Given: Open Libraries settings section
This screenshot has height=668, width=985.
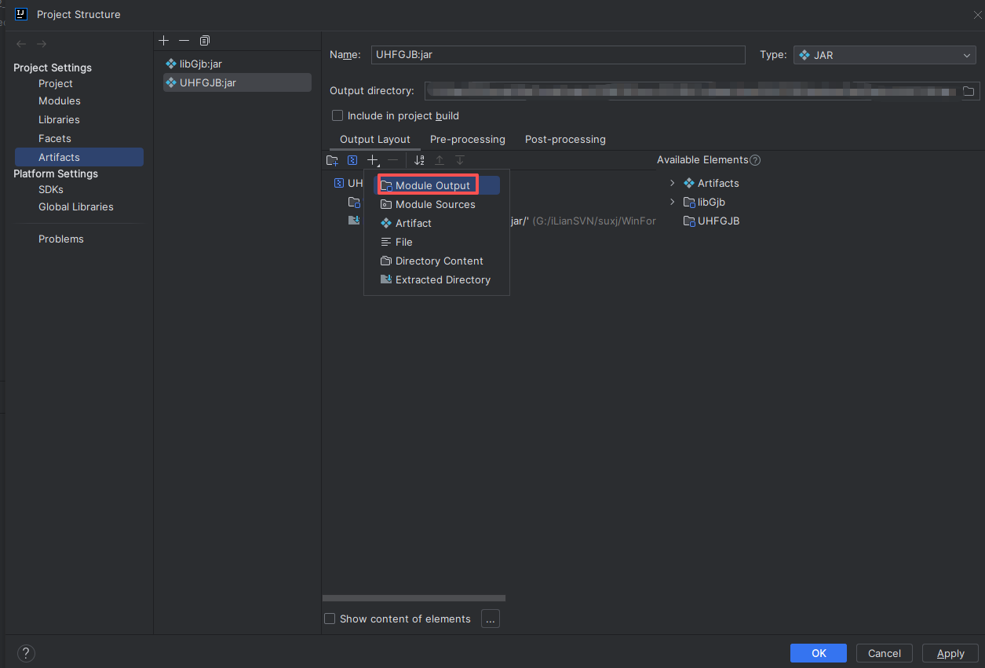Looking at the screenshot, I should tap(59, 119).
